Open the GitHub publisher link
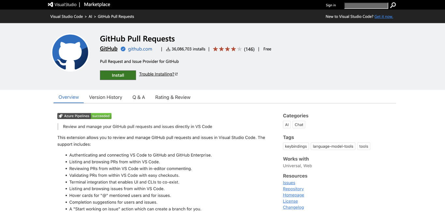Image resolution: width=445 pixels, height=213 pixels. [108, 49]
